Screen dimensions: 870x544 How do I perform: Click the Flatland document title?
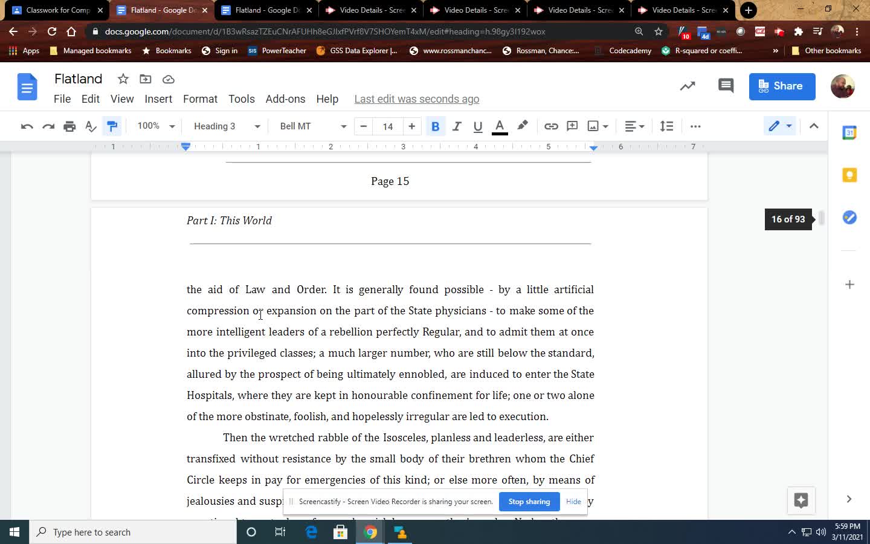coord(79,79)
